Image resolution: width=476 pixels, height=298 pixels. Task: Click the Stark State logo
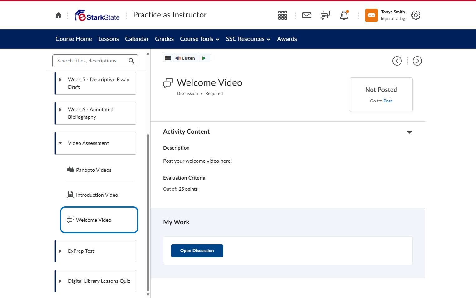tap(97, 15)
